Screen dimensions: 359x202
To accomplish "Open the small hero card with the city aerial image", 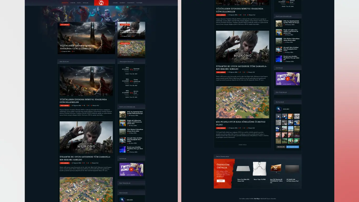I will click(131, 49).
